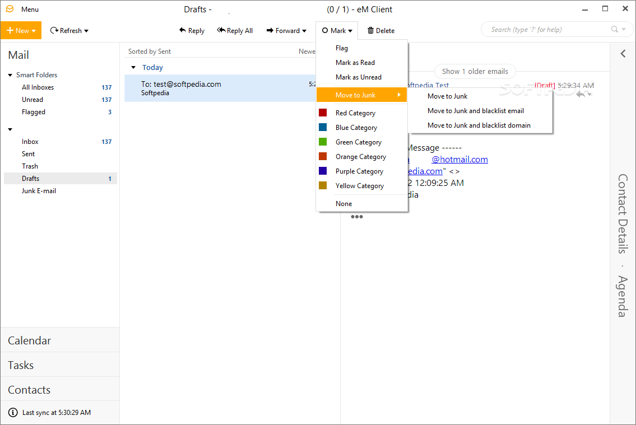Open the New button dropdown arrow
The image size is (636, 425).
coord(34,31)
